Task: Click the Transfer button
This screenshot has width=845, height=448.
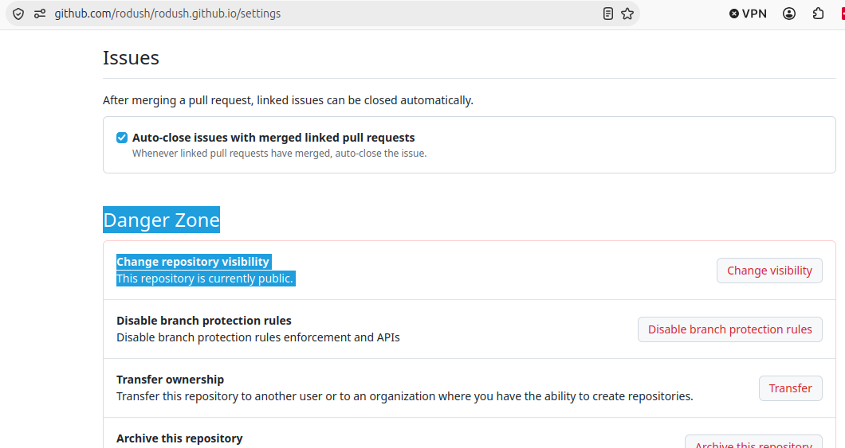Action: click(790, 388)
